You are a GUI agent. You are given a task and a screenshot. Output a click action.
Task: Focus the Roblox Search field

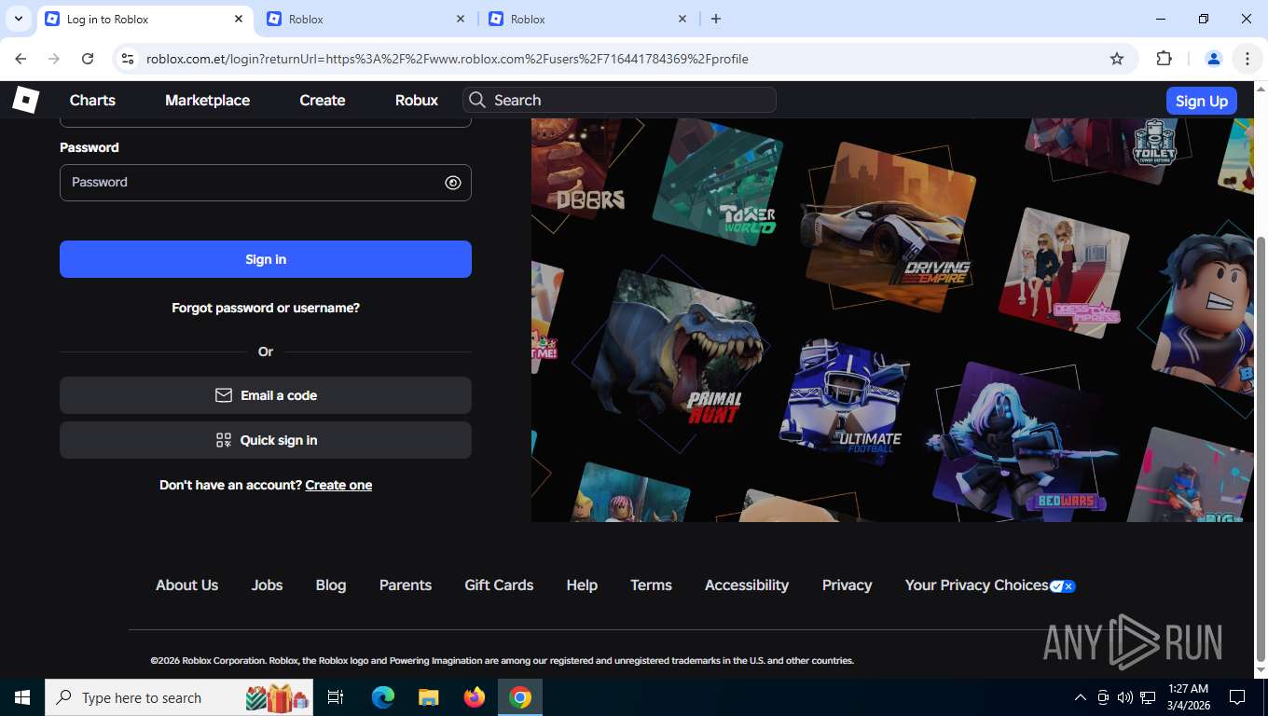(619, 100)
